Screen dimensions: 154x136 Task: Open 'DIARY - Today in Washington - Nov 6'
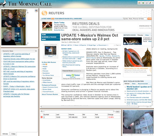click(17, 86)
